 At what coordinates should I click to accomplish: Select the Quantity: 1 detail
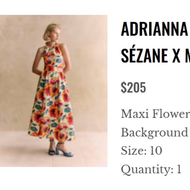point(151,169)
